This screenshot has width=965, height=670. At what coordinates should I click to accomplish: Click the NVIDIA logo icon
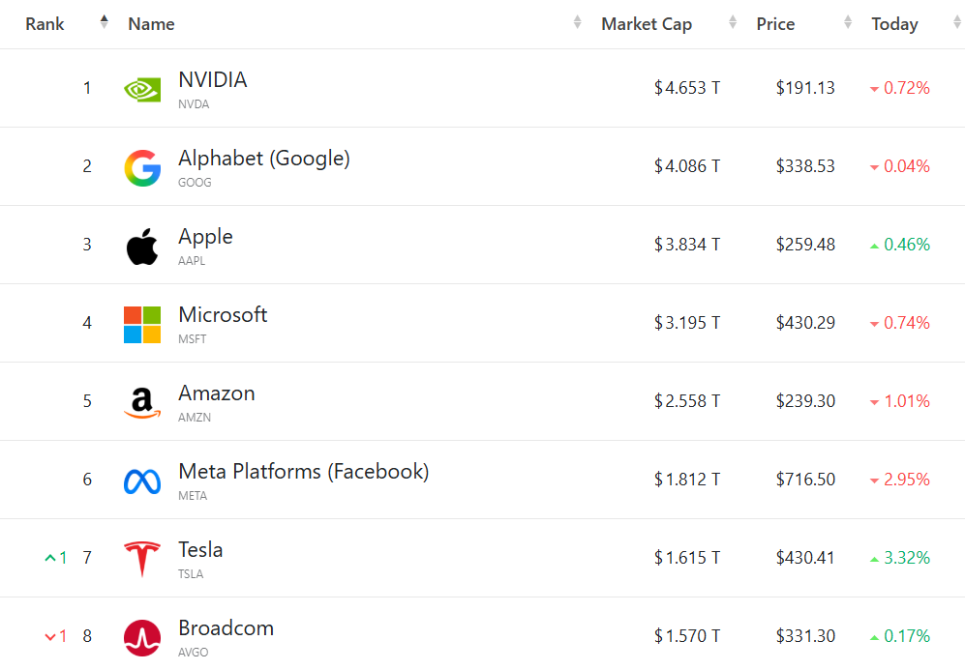click(x=142, y=89)
